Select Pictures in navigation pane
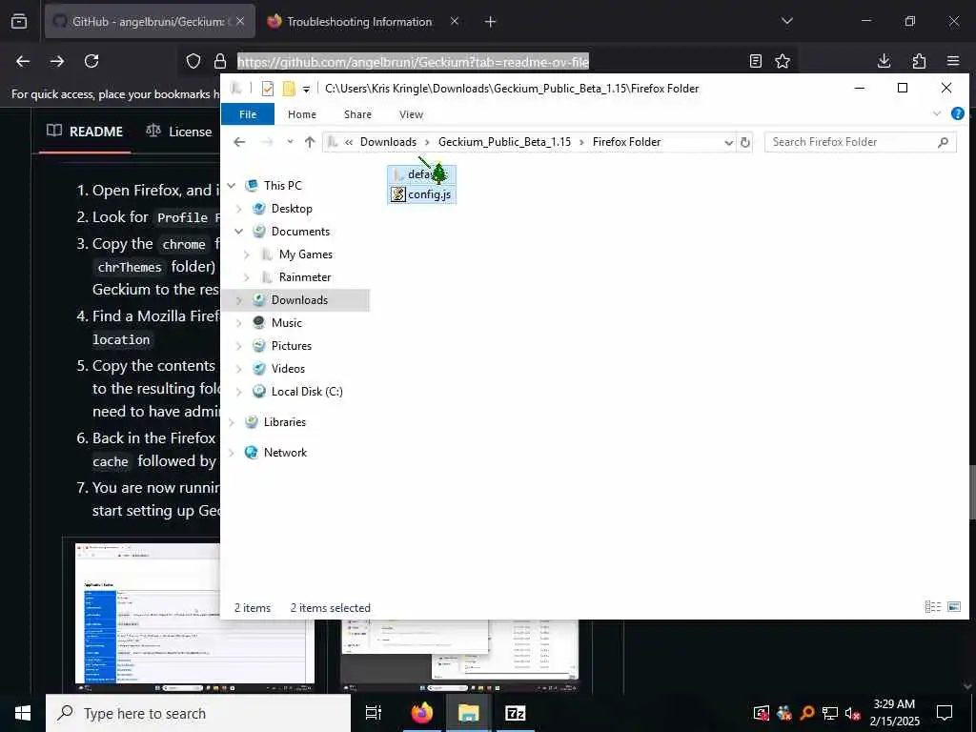976x732 pixels. tap(292, 346)
